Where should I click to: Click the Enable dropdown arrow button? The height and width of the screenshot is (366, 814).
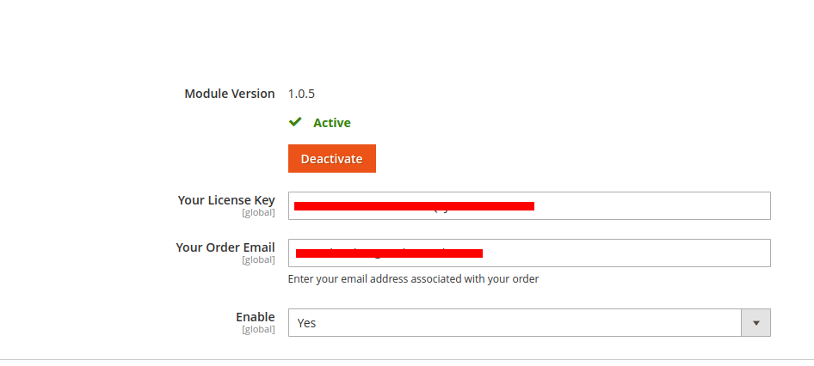tap(755, 323)
